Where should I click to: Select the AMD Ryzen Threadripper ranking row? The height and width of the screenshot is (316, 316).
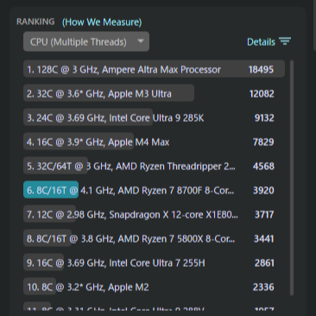click(x=154, y=166)
